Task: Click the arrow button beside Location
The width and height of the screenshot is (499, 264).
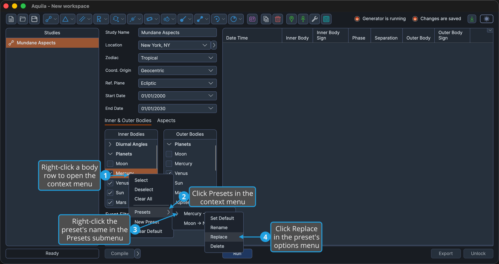Action: click(x=214, y=45)
